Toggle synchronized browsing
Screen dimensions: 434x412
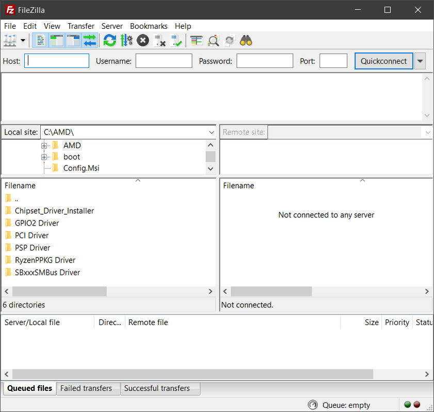[230, 41]
